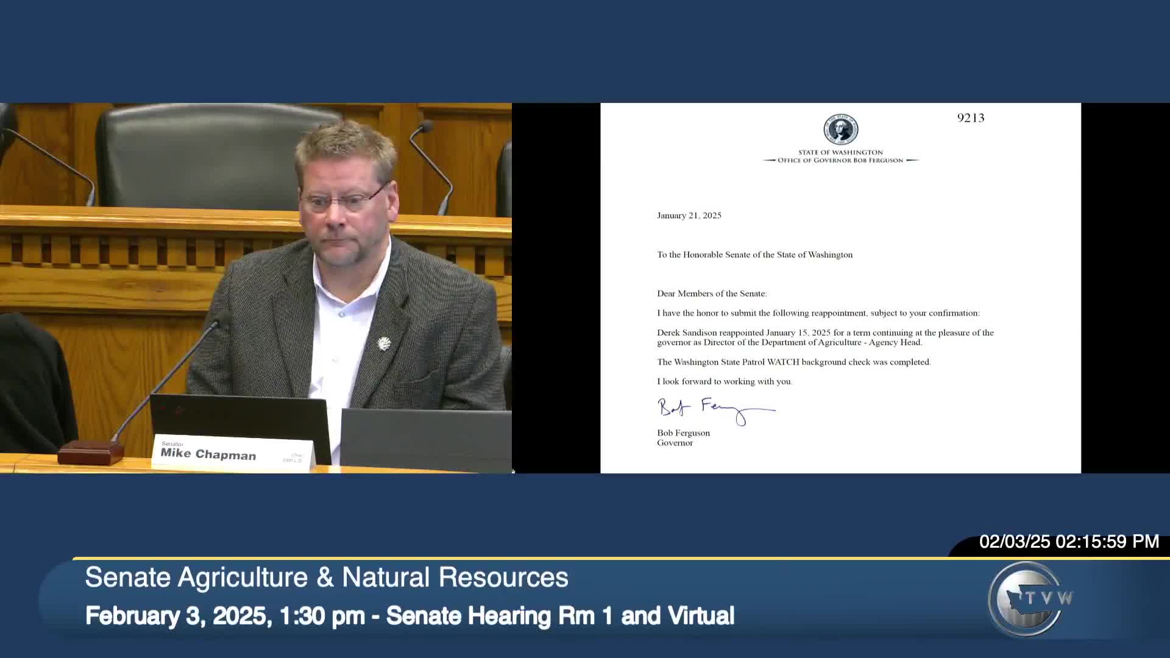Click the Washington state seal on letter
This screenshot has width=1170, height=658.
pos(840,130)
